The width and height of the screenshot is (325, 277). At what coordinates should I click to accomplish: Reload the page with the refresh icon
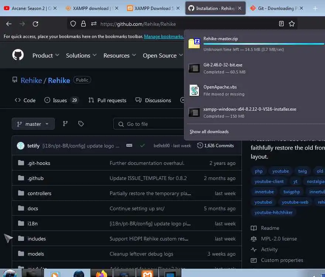(x=35, y=24)
